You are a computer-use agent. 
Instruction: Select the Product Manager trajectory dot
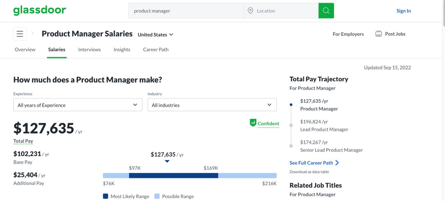[291, 104]
